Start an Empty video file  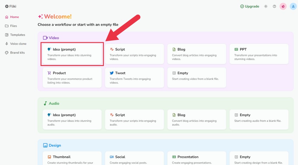[x=197, y=78]
